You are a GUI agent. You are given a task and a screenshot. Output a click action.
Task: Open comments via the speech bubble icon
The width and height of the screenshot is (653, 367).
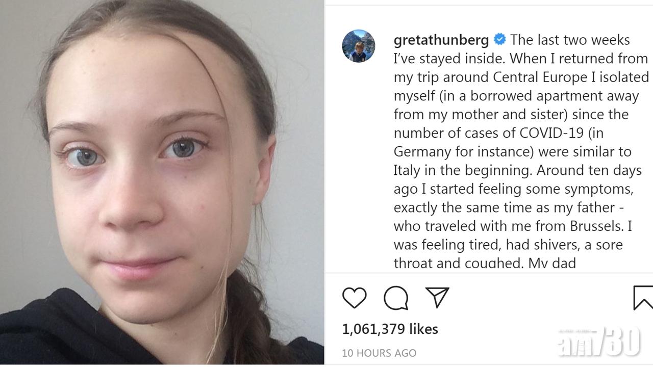point(396,298)
